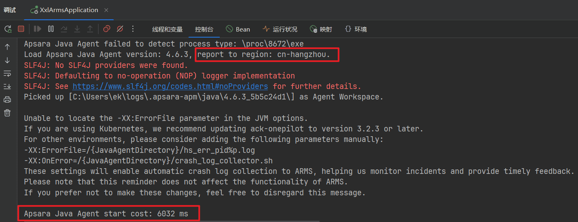Close the XxlArmsApplication tab
This screenshot has height=222, width=578.
point(106,10)
